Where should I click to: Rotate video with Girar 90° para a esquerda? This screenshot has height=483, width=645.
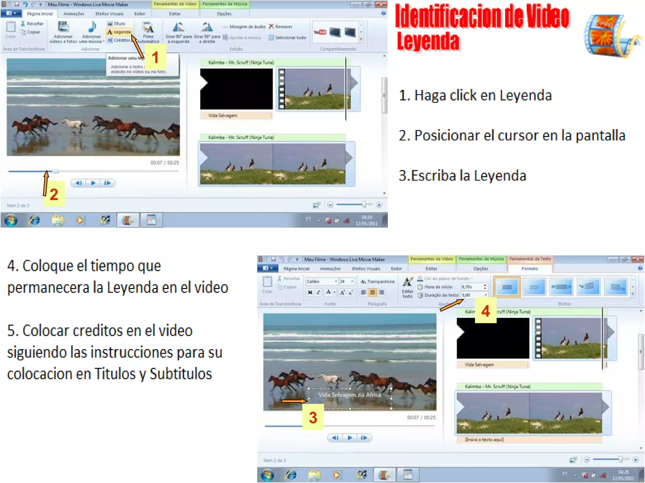click(x=178, y=28)
